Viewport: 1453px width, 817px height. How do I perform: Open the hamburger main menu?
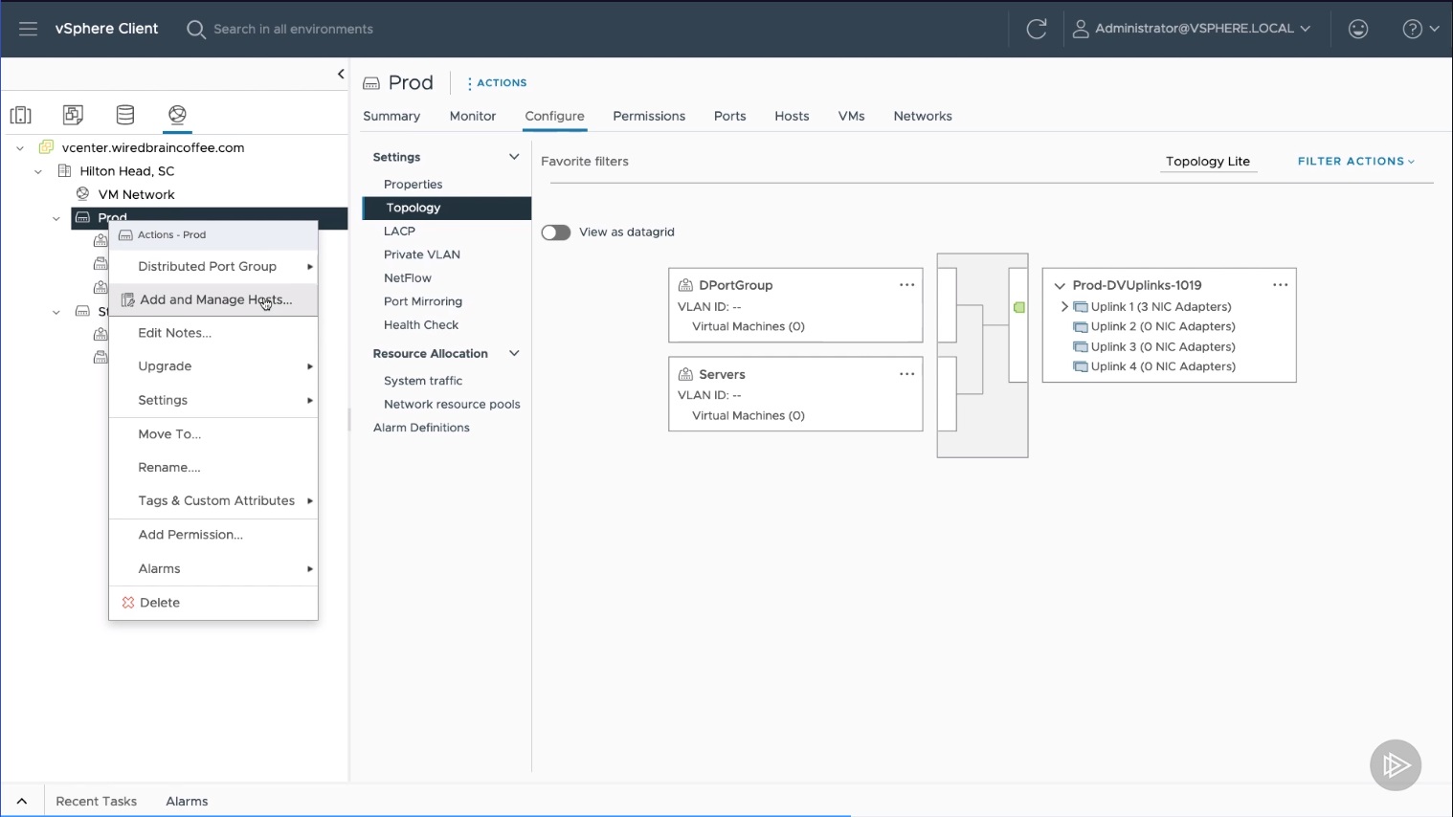coord(28,29)
